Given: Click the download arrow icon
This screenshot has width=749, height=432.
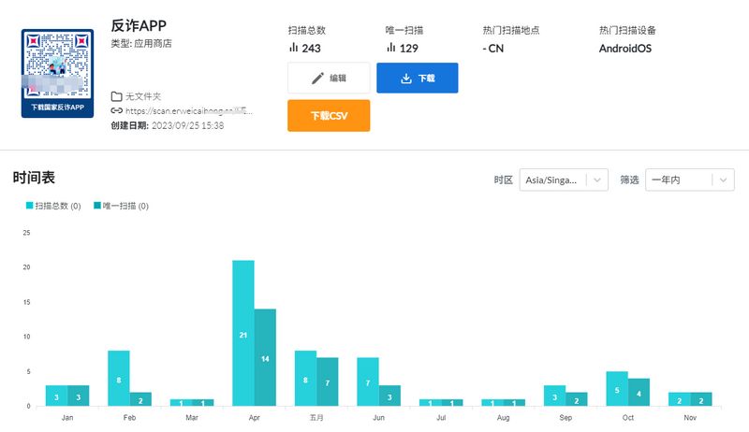Looking at the screenshot, I should point(406,79).
